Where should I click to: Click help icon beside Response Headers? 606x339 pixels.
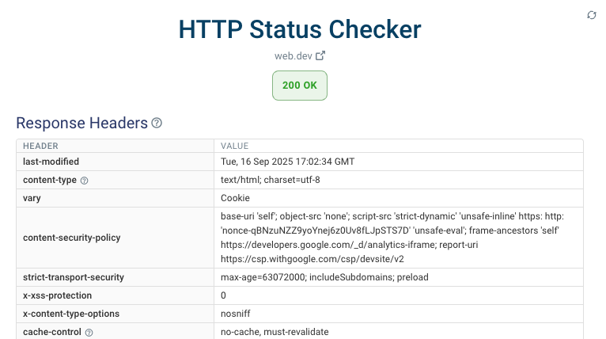click(157, 123)
